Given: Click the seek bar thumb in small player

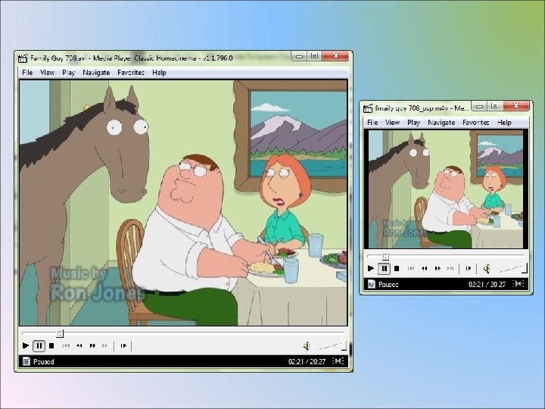Looking at the screenshot, I should (385, 256).
